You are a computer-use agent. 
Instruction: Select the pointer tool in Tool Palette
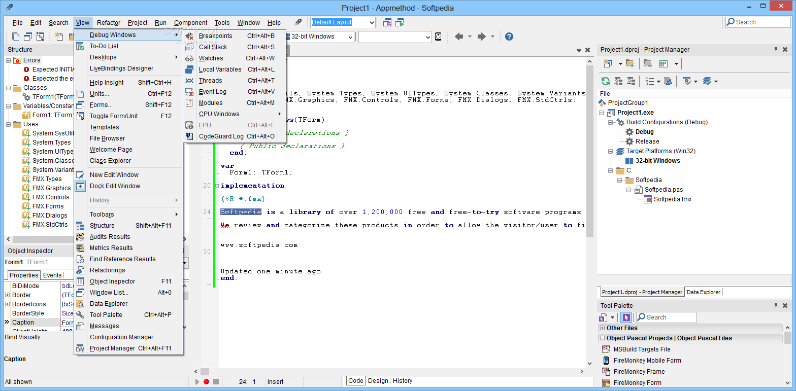tap(626, 317)
